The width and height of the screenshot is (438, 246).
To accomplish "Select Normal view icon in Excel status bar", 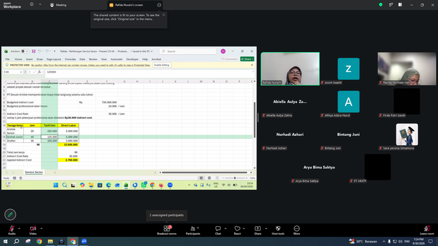I will pos(201,178).
